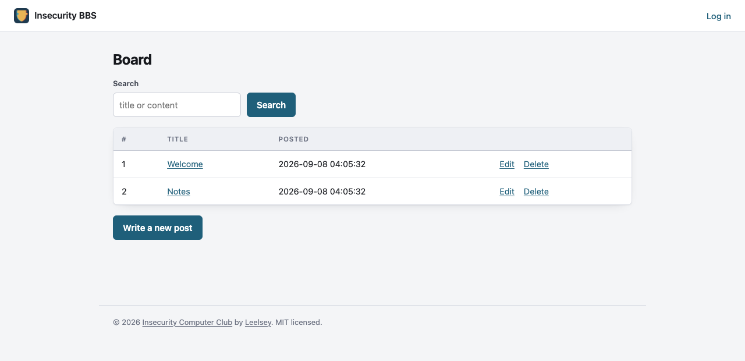Click the TITLE column header
Screen dimensions: 745x361
click(178, 139)
